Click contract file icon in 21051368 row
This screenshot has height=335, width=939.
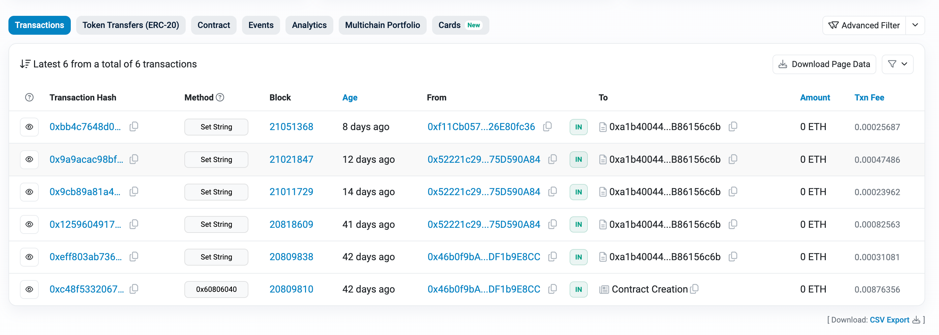tap(603, 127)
